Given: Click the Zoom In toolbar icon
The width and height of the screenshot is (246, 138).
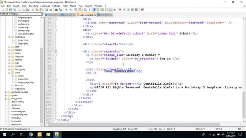Looking at the screenshot, I should pyautogui.click(x=66, y=10).
